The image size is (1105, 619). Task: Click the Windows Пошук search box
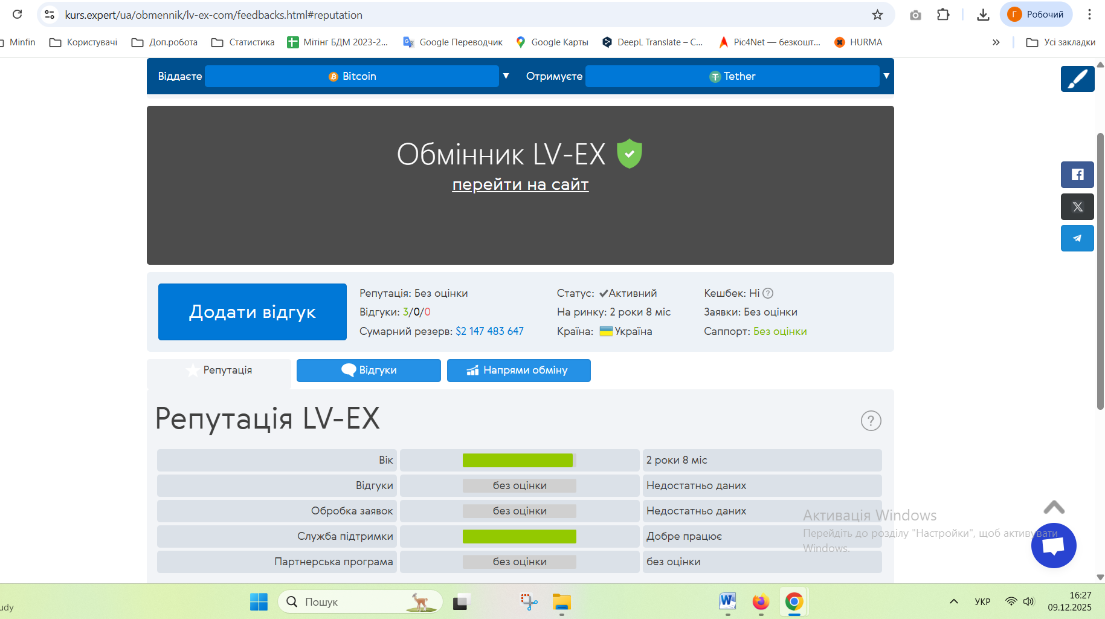coord(360,601)
